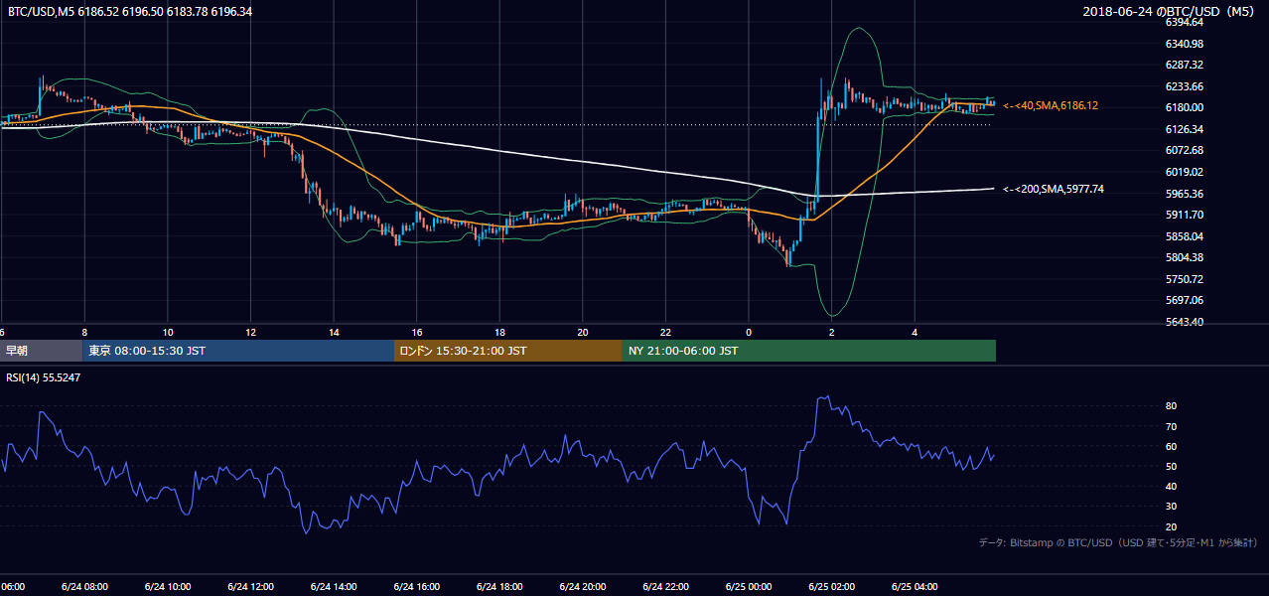Click the 6/24 18:00 time label
This screenshot has height=596, width=1269.
pos(498,587)
